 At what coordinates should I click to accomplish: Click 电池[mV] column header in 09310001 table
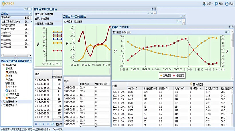(135, 88)
